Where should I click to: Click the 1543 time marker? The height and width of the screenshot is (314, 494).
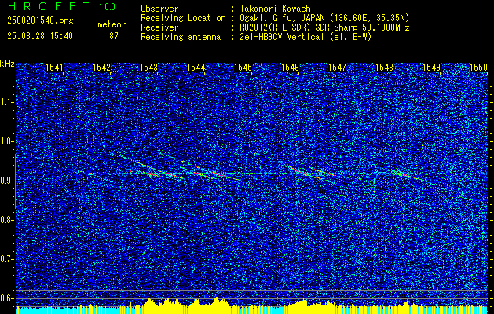[x=148, y=68]
